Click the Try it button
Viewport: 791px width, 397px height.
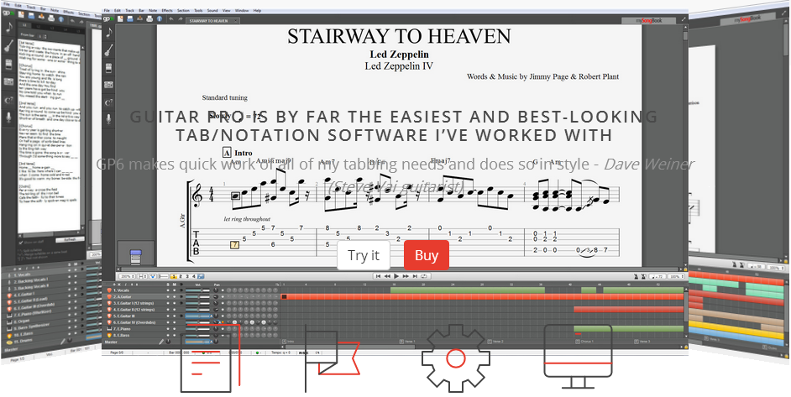pos(364,256)
